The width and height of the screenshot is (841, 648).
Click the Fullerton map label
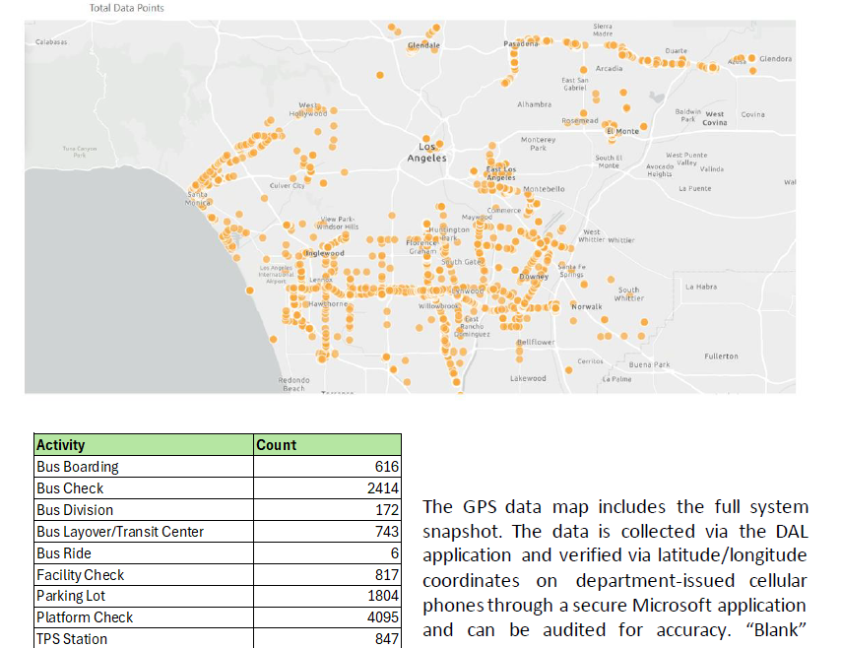[721, 356]
